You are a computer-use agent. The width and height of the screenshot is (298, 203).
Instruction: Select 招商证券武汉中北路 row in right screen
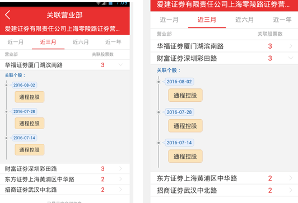(224, 190)
